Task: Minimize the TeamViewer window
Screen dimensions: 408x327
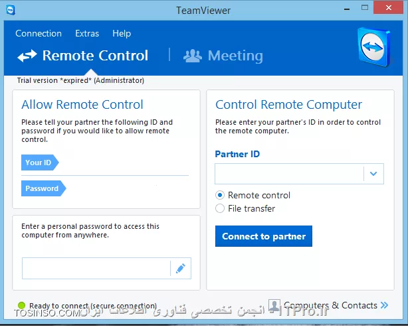Action: (x=347, y=9)
